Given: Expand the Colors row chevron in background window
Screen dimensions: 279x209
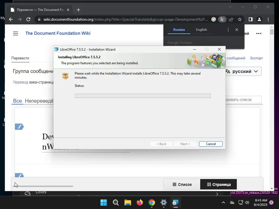Looking at the screenshot, I should click(x=217, y=194).
